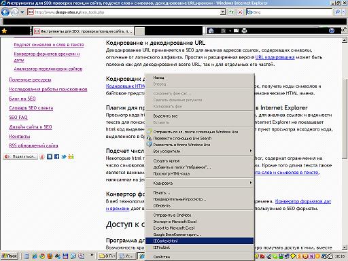Click the feeds toolbar icon

point(223,31)
